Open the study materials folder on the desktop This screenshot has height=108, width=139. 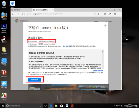4,50
